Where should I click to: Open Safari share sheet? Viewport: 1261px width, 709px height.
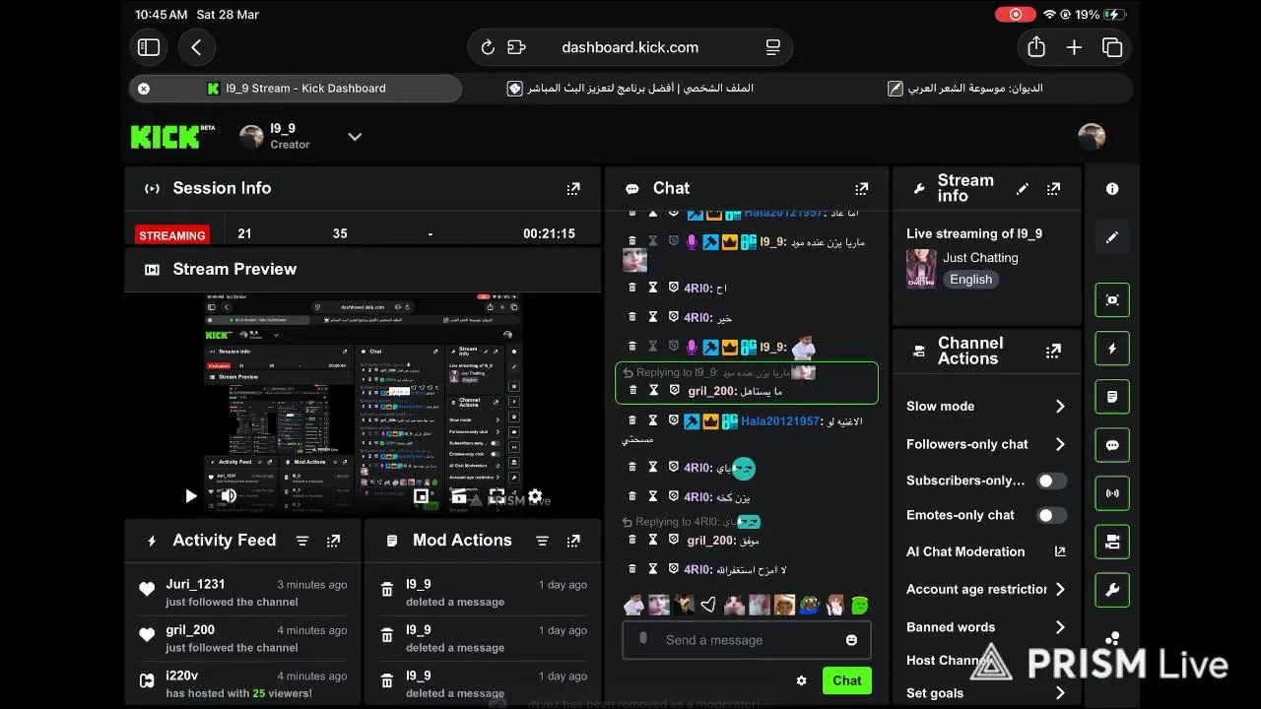[x=1036, y=47]
